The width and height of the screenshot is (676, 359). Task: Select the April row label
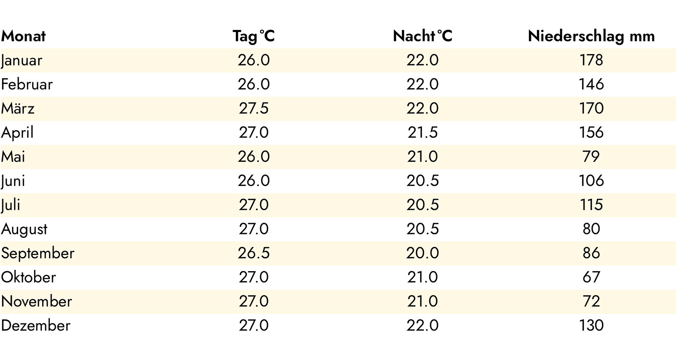pos(17,133)
